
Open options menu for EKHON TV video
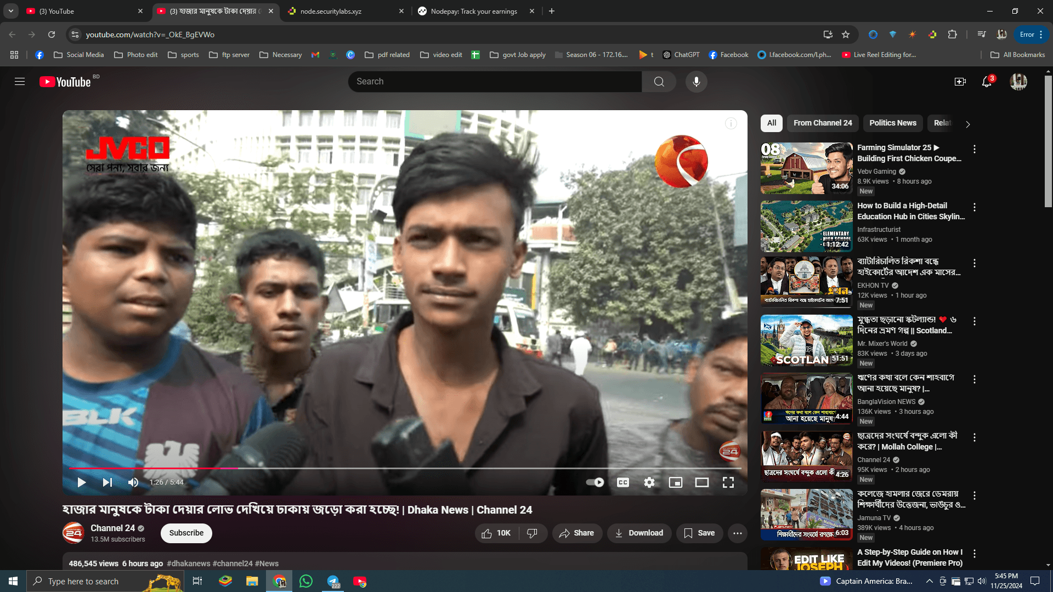click(975, 263)
